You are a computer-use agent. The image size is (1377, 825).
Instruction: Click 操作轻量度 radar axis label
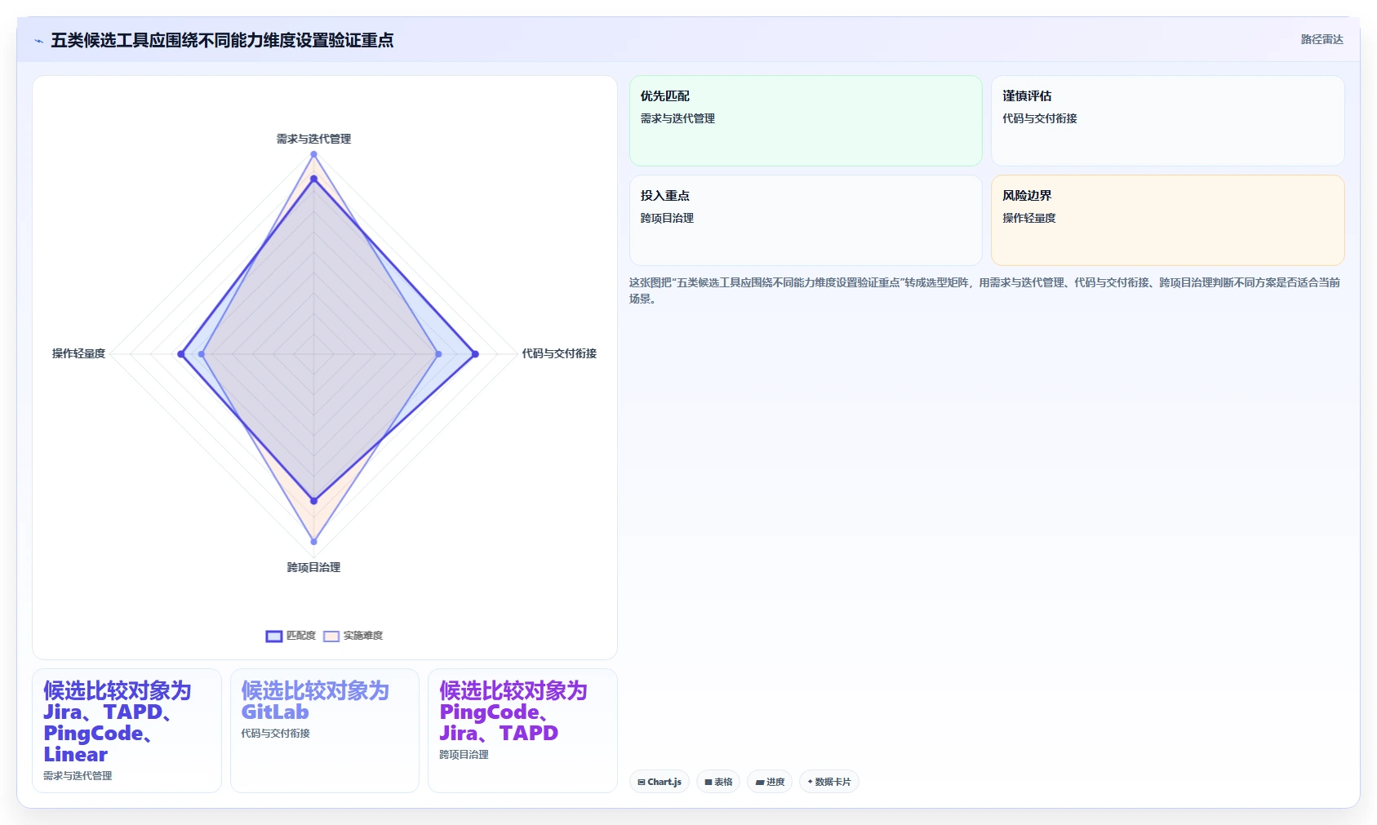click(x=78, y=353)
